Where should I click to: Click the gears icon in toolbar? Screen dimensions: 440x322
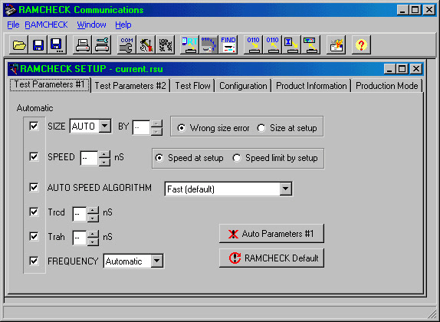pyautogui.click(x=166, y=44)
